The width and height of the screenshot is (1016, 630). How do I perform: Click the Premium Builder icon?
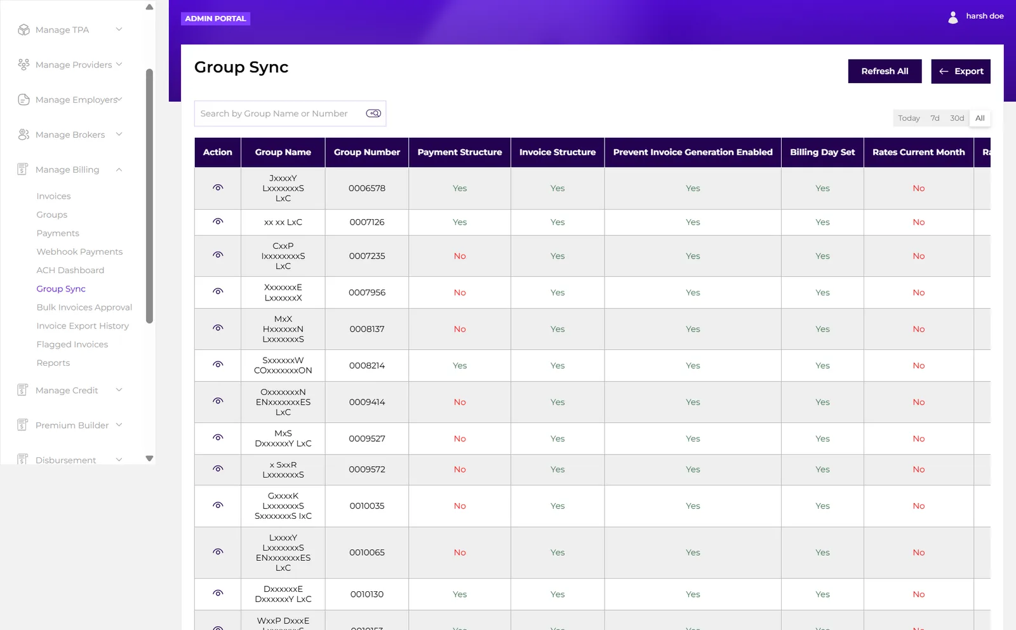pyautogui.click(x=23, y=425)
